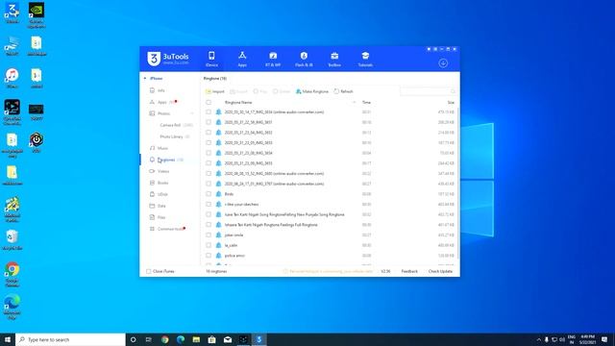Check the 2020_05_30 IMG ringtone checkbox

209,112
